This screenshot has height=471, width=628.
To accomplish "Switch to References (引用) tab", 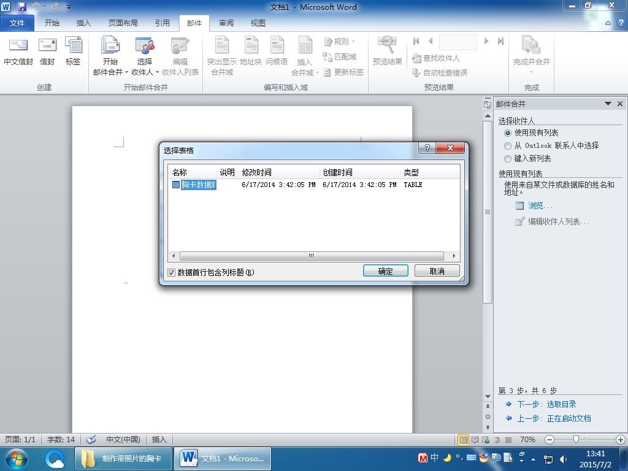I will [x=162, y=23].
